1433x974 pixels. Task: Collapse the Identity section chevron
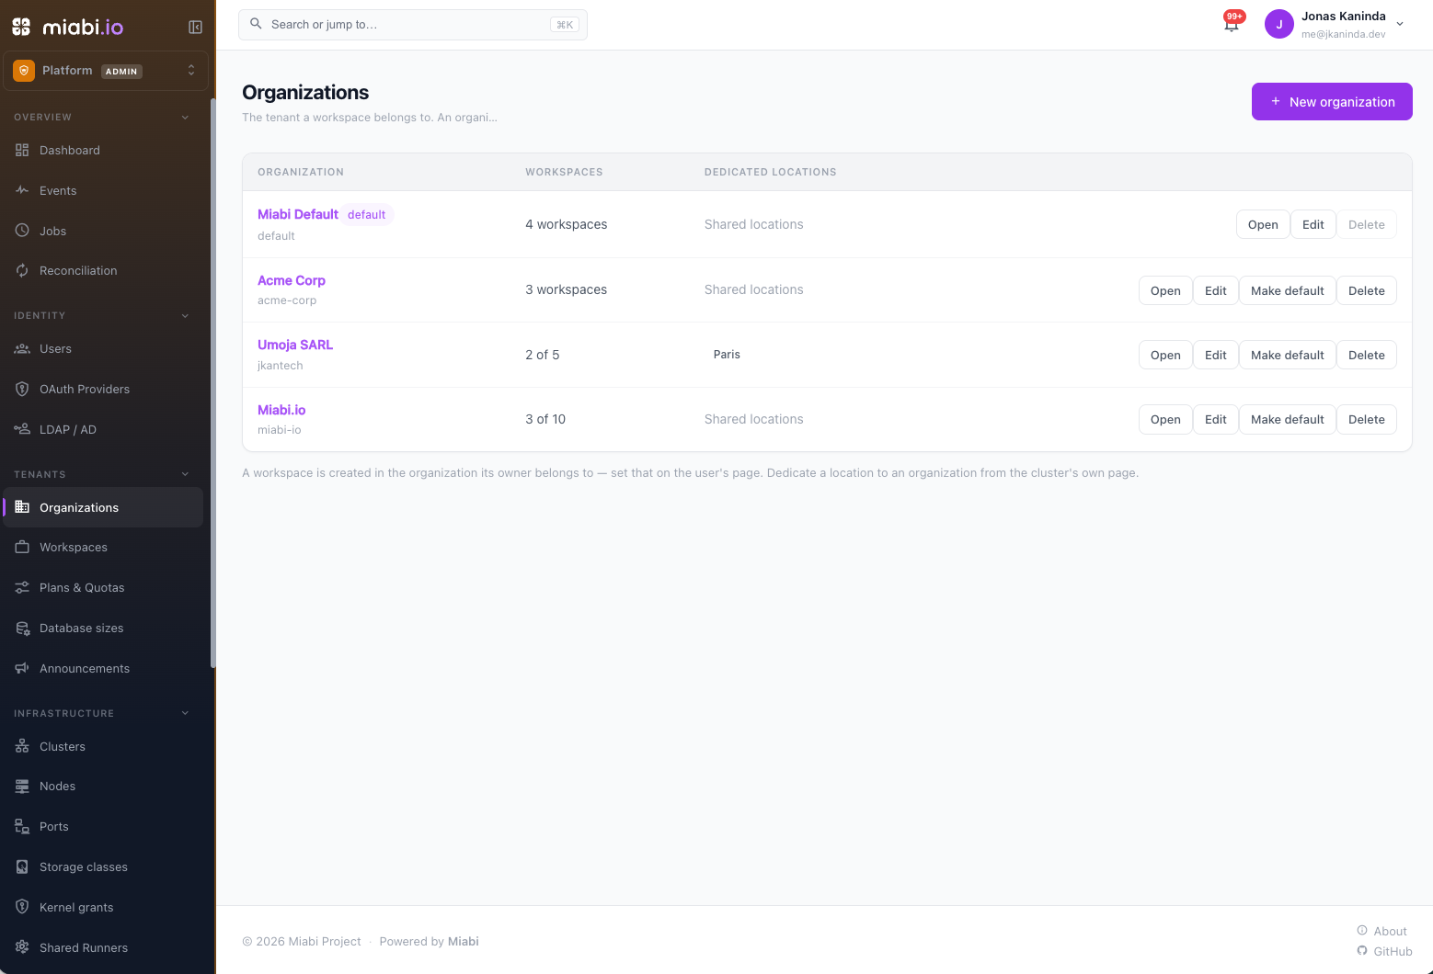click(185, 315)
